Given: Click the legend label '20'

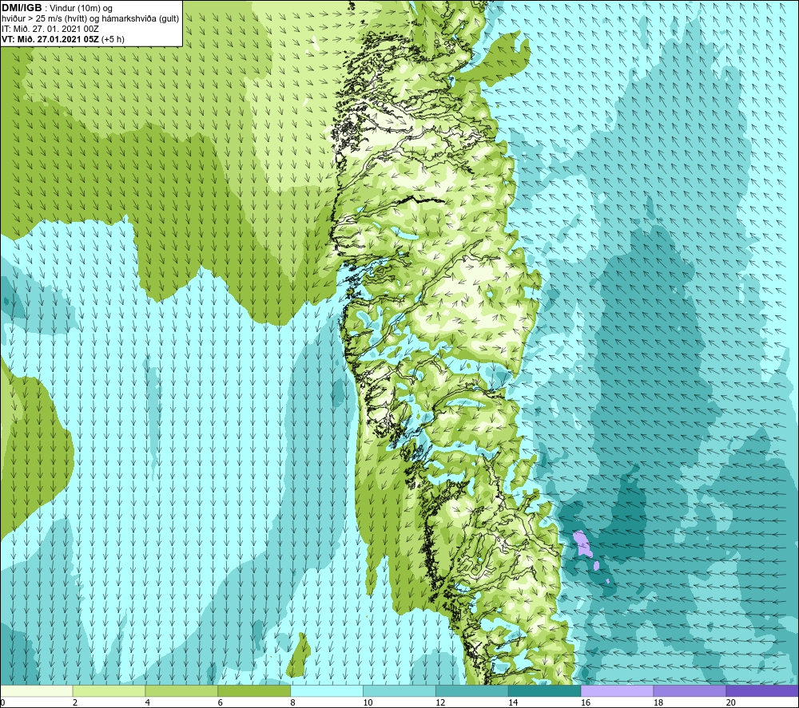Looking at the screenshot, I should (x=731, y=702).
